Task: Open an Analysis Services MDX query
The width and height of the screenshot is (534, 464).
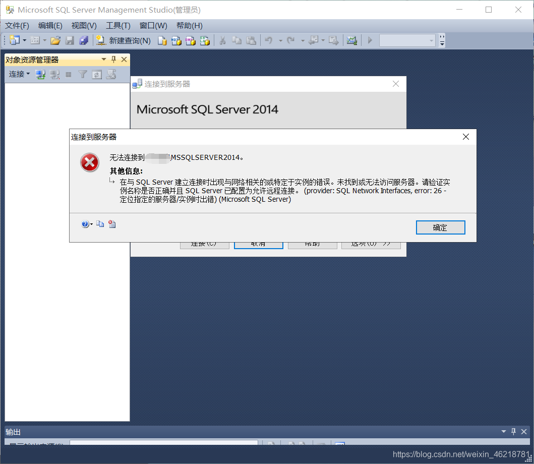Action: [x=176, y=40]
